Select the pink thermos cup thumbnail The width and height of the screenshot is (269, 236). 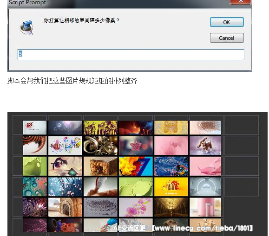pos(205,207)
